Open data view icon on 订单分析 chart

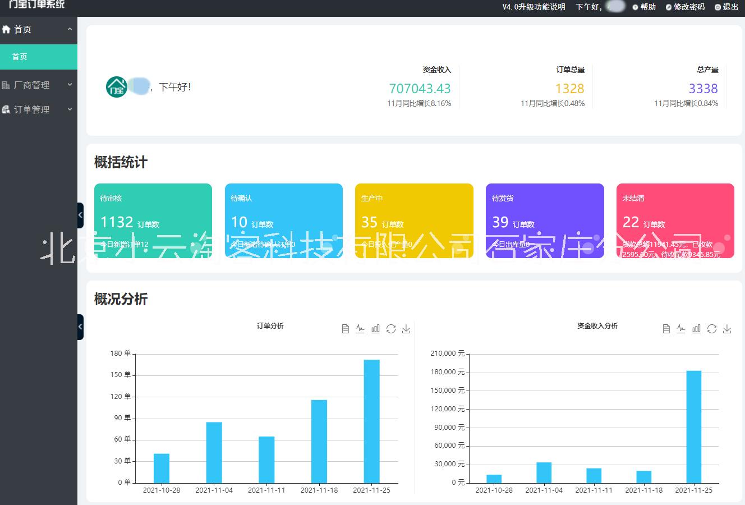346,329
